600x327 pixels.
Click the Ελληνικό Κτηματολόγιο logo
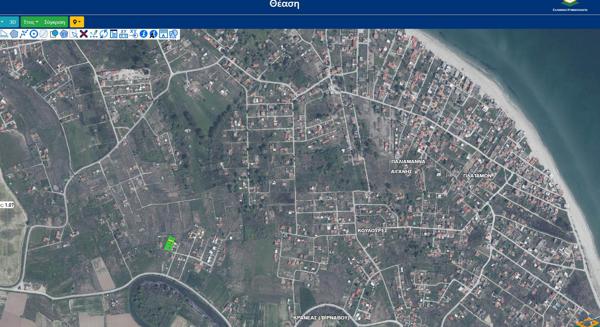tap(570, 6)
